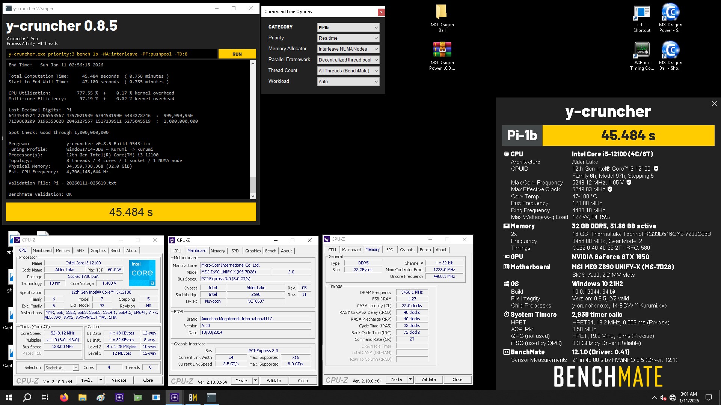This screenshot has height=405, width=721.
Task: Open the active CPU-Z taskbar icon
Action: click(x=175, y=397)
